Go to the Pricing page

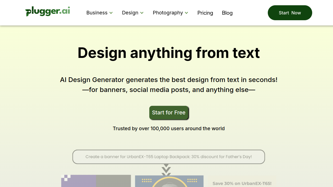pyautogui.click(x=205, y=13)
